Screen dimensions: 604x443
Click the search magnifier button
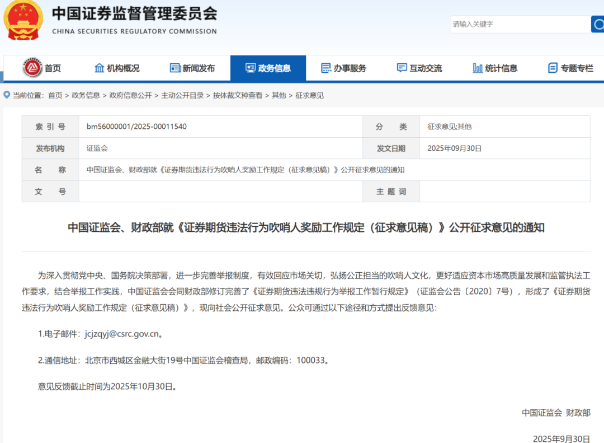coord(597,24)
